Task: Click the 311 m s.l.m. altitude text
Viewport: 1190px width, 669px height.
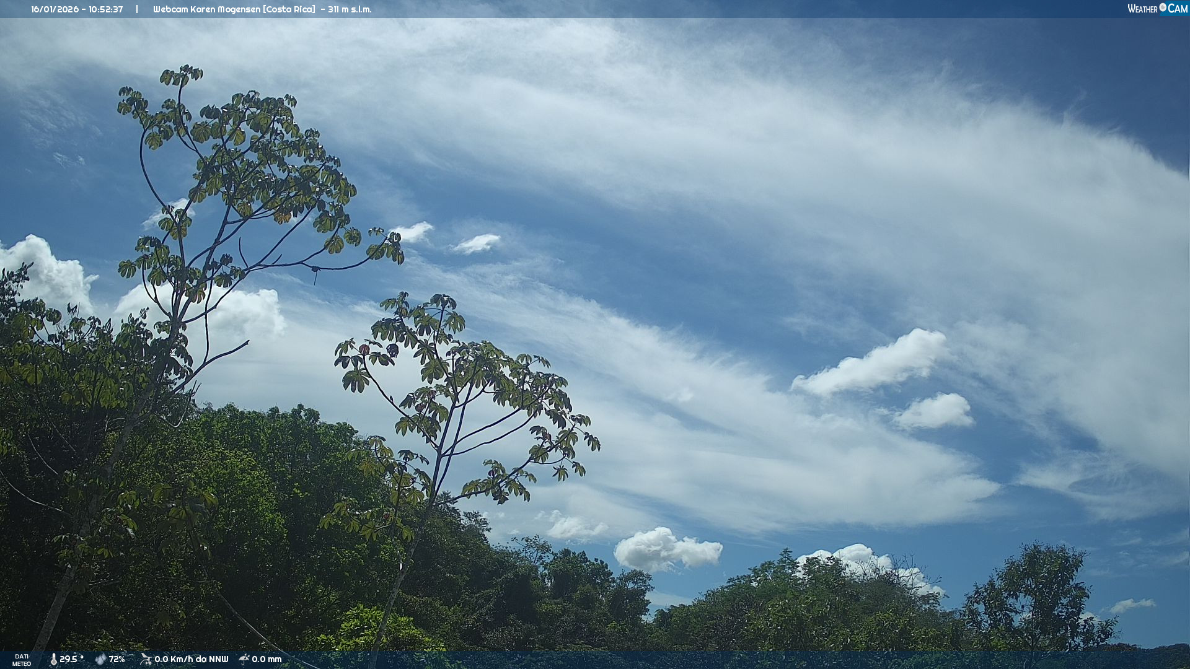Action: (350, 9)
